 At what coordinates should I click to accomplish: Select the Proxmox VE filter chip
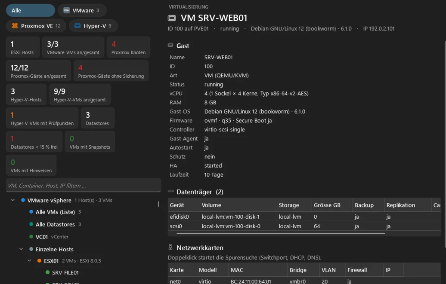tap(36, 26)
